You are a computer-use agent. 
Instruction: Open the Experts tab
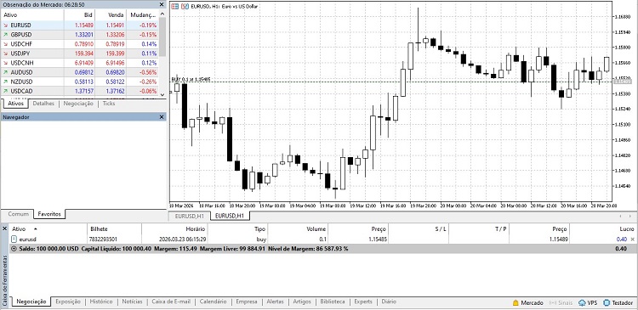(363, 302)
